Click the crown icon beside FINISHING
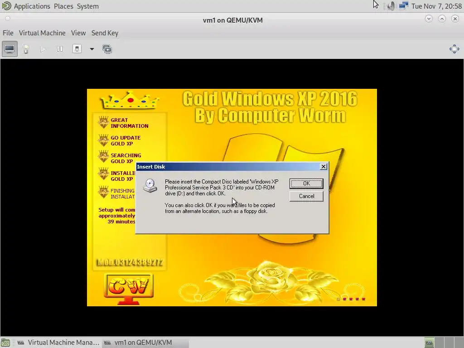Viewport: 464px width, 348px height. 104,192
